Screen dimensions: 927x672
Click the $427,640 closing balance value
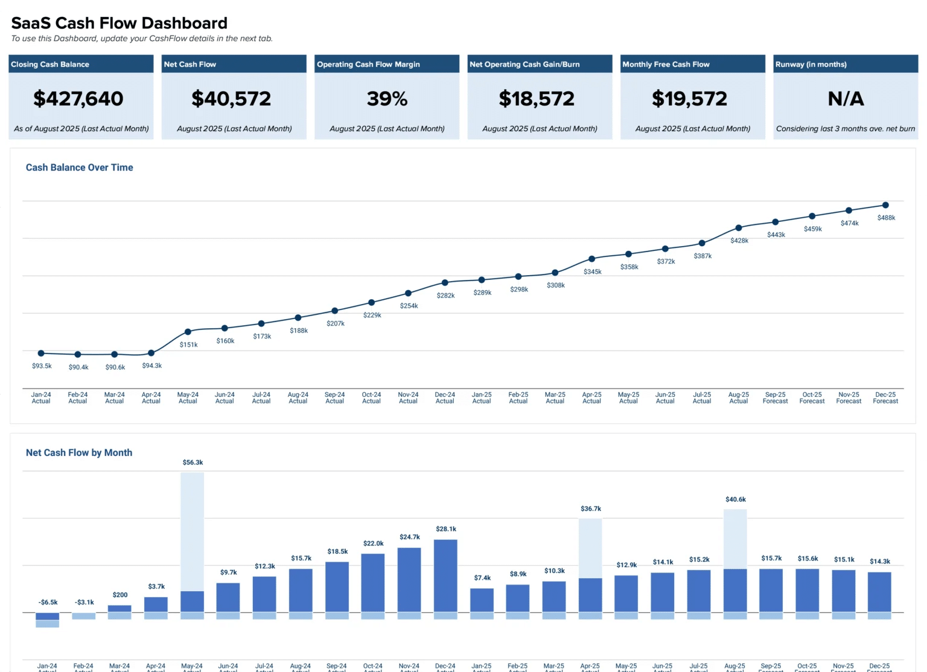click(78, 98)
